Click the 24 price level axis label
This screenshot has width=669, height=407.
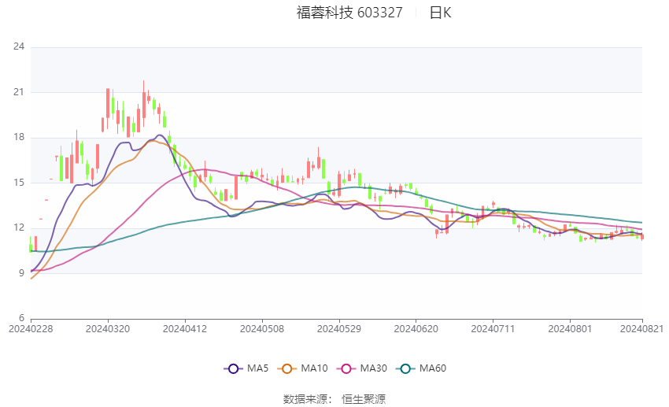[x=19, y=46]
